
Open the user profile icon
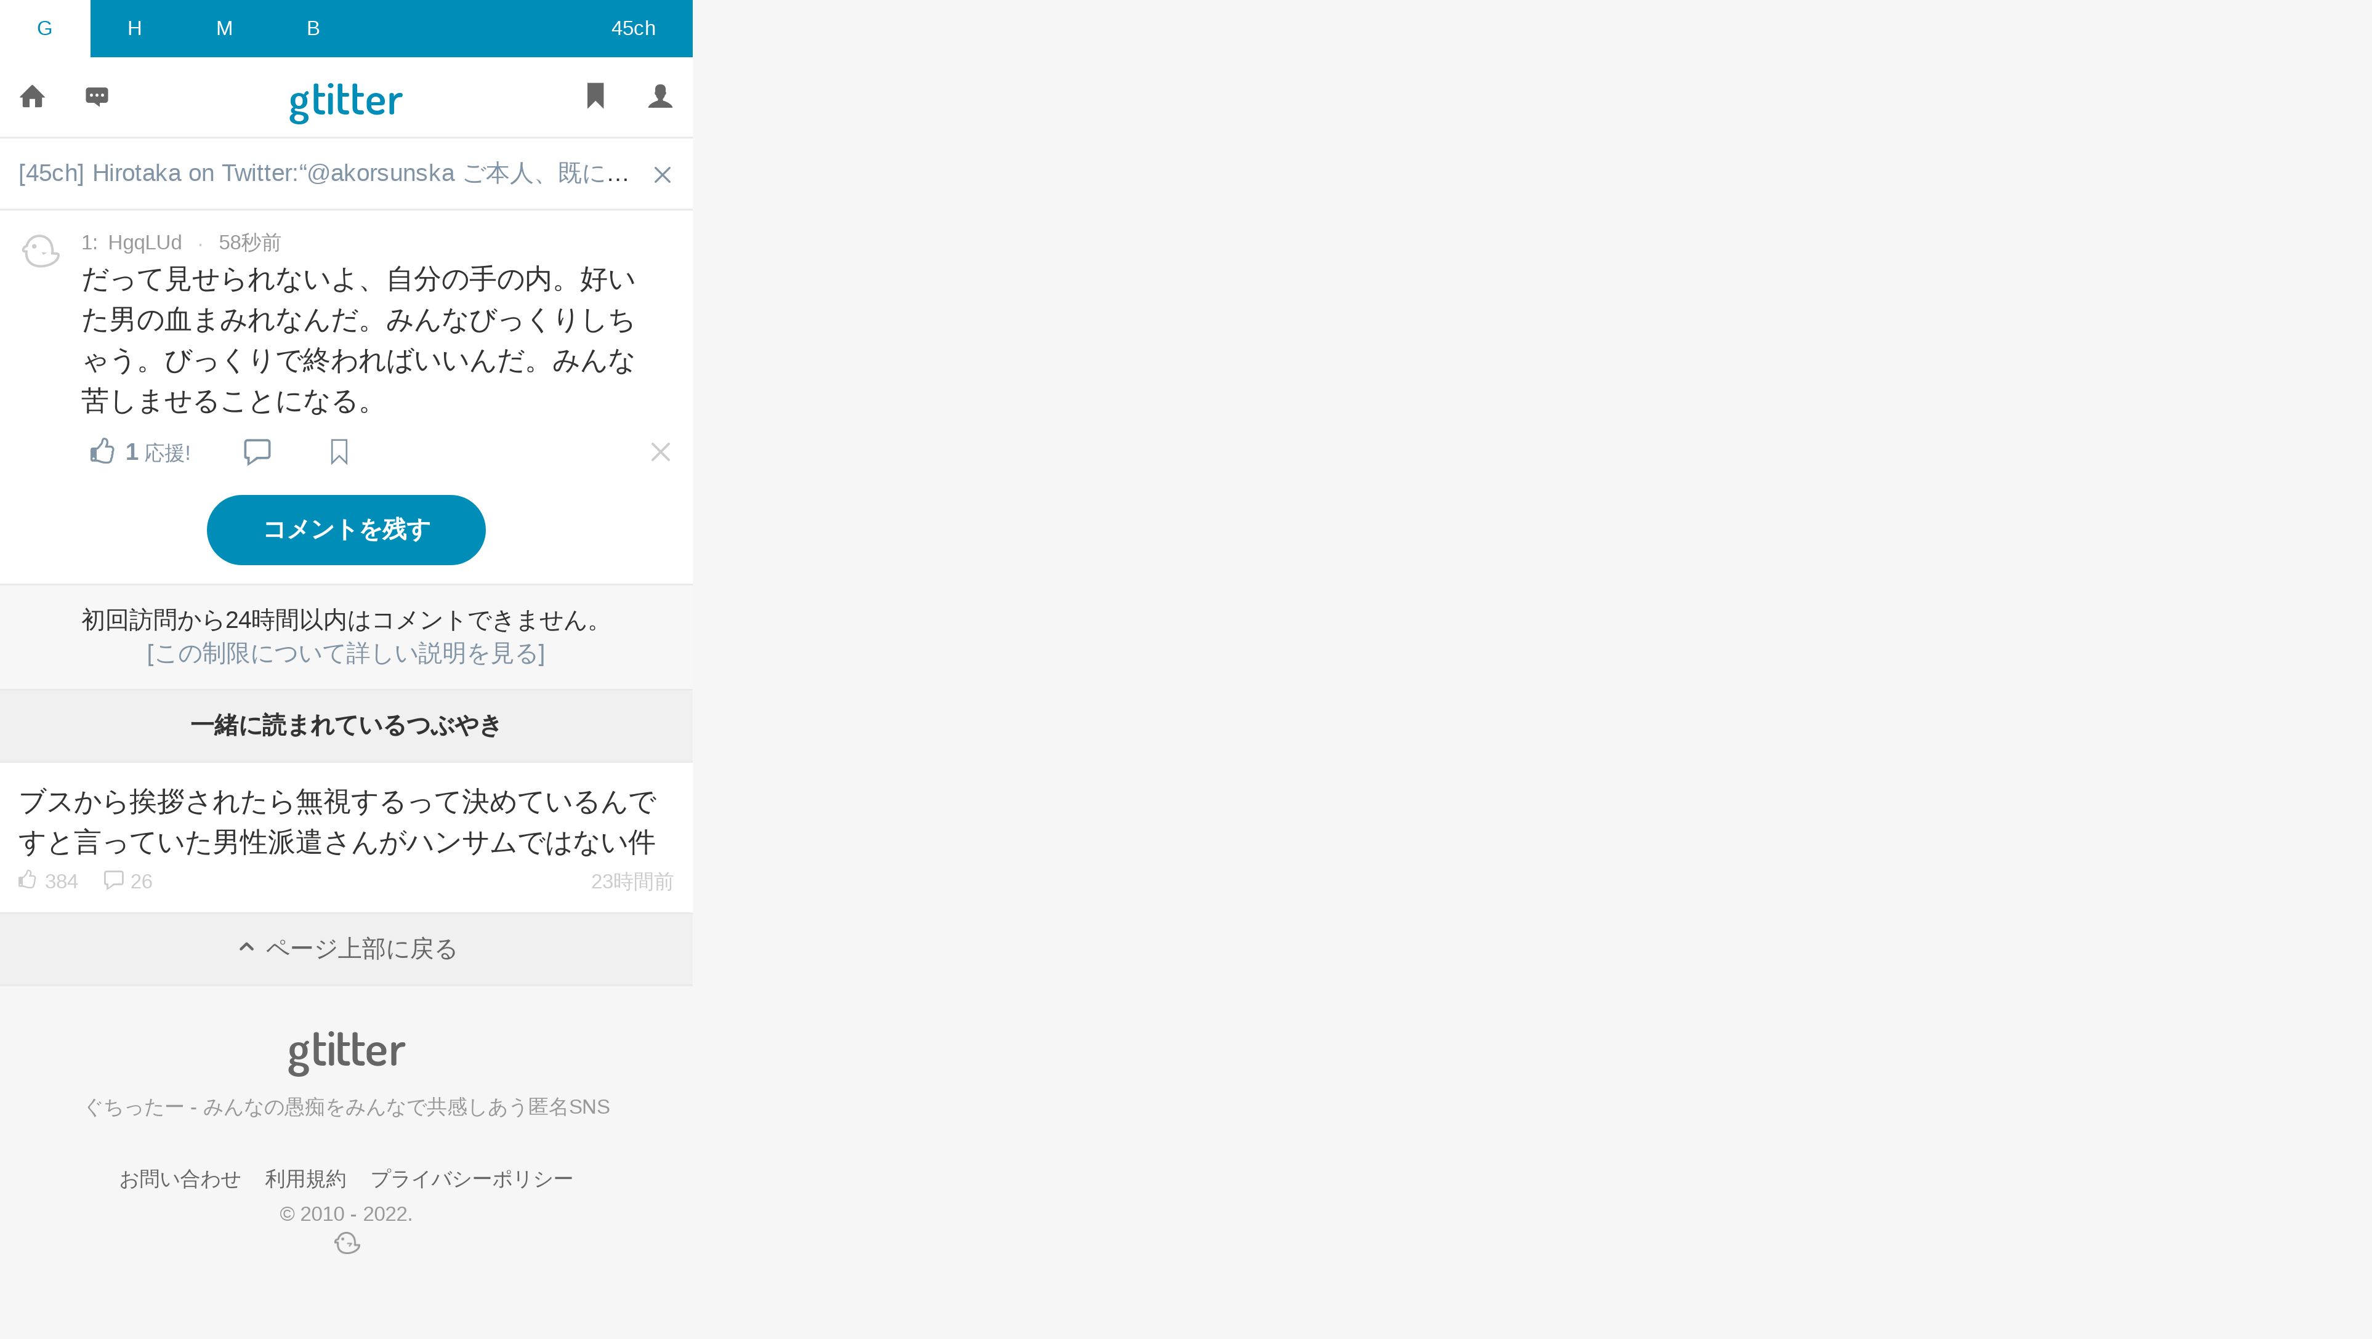pos(660,95)
